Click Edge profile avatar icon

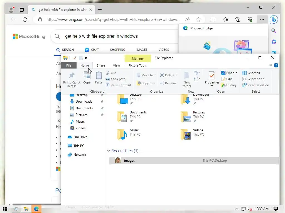point(11,10)
